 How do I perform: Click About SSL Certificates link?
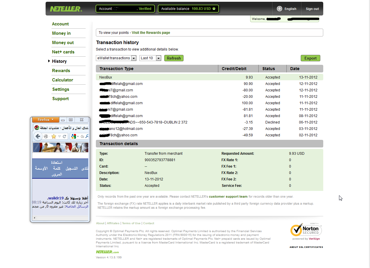(306, 247)
